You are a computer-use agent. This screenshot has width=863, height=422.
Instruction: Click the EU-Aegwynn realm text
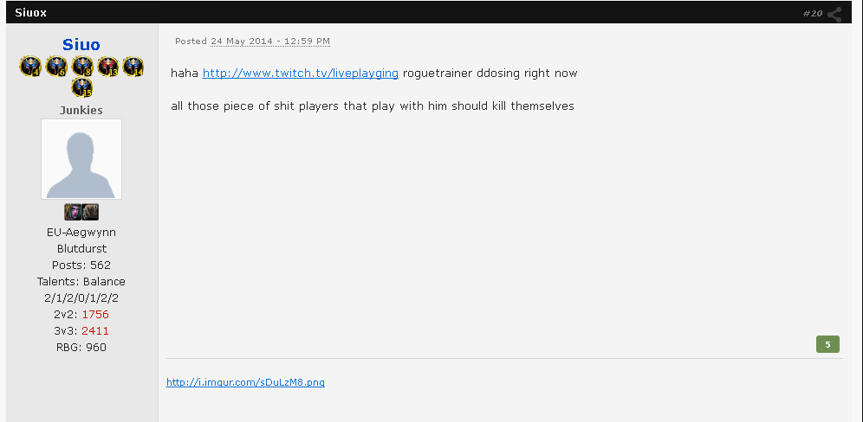pos(81,232)
